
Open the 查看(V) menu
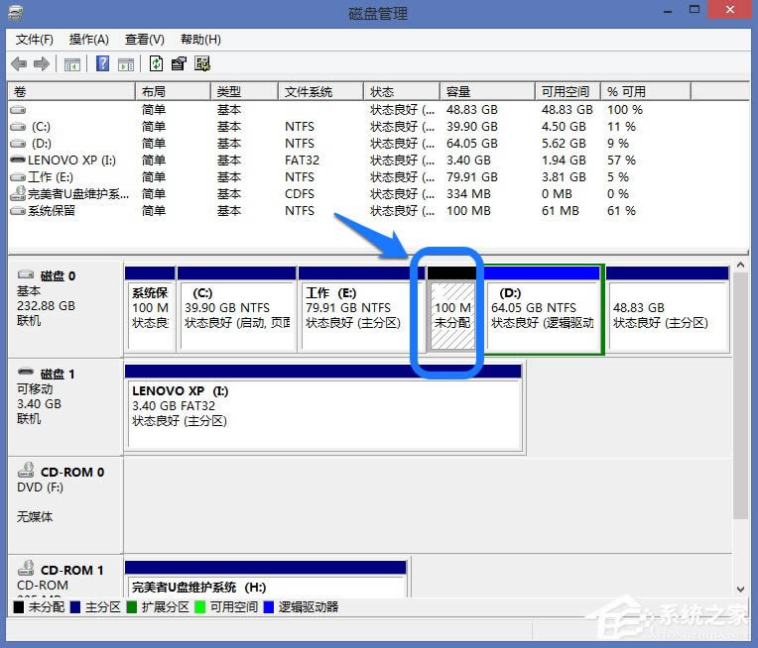145,40
